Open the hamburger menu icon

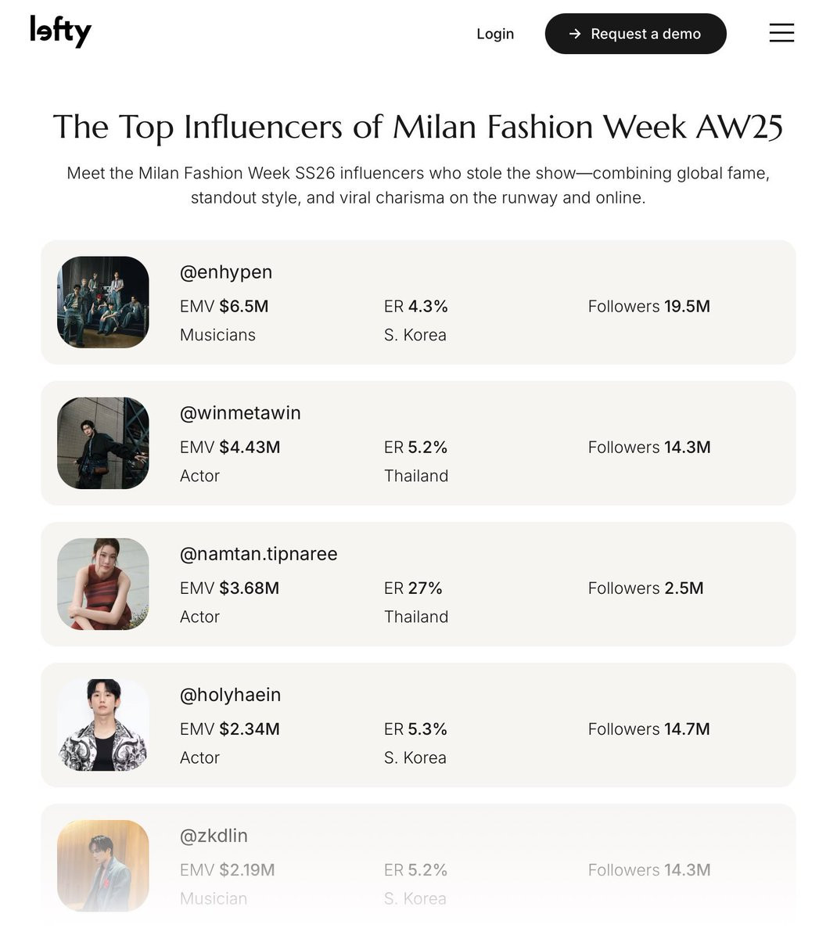tap(781, 33)
